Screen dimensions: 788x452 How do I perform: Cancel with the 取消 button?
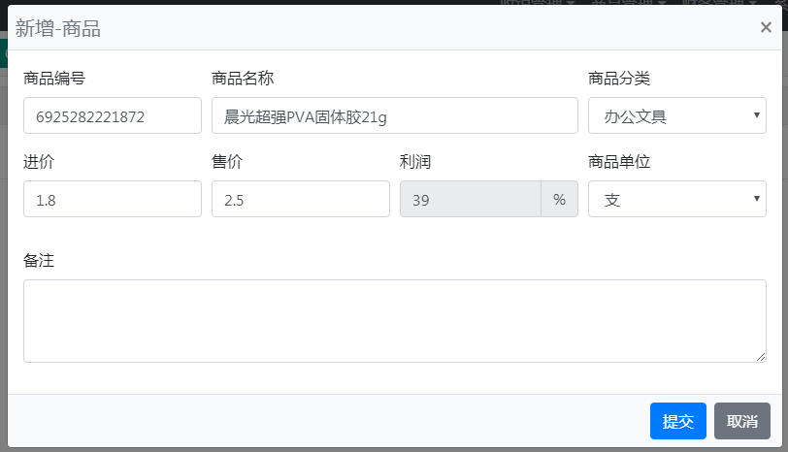point(742,421)
